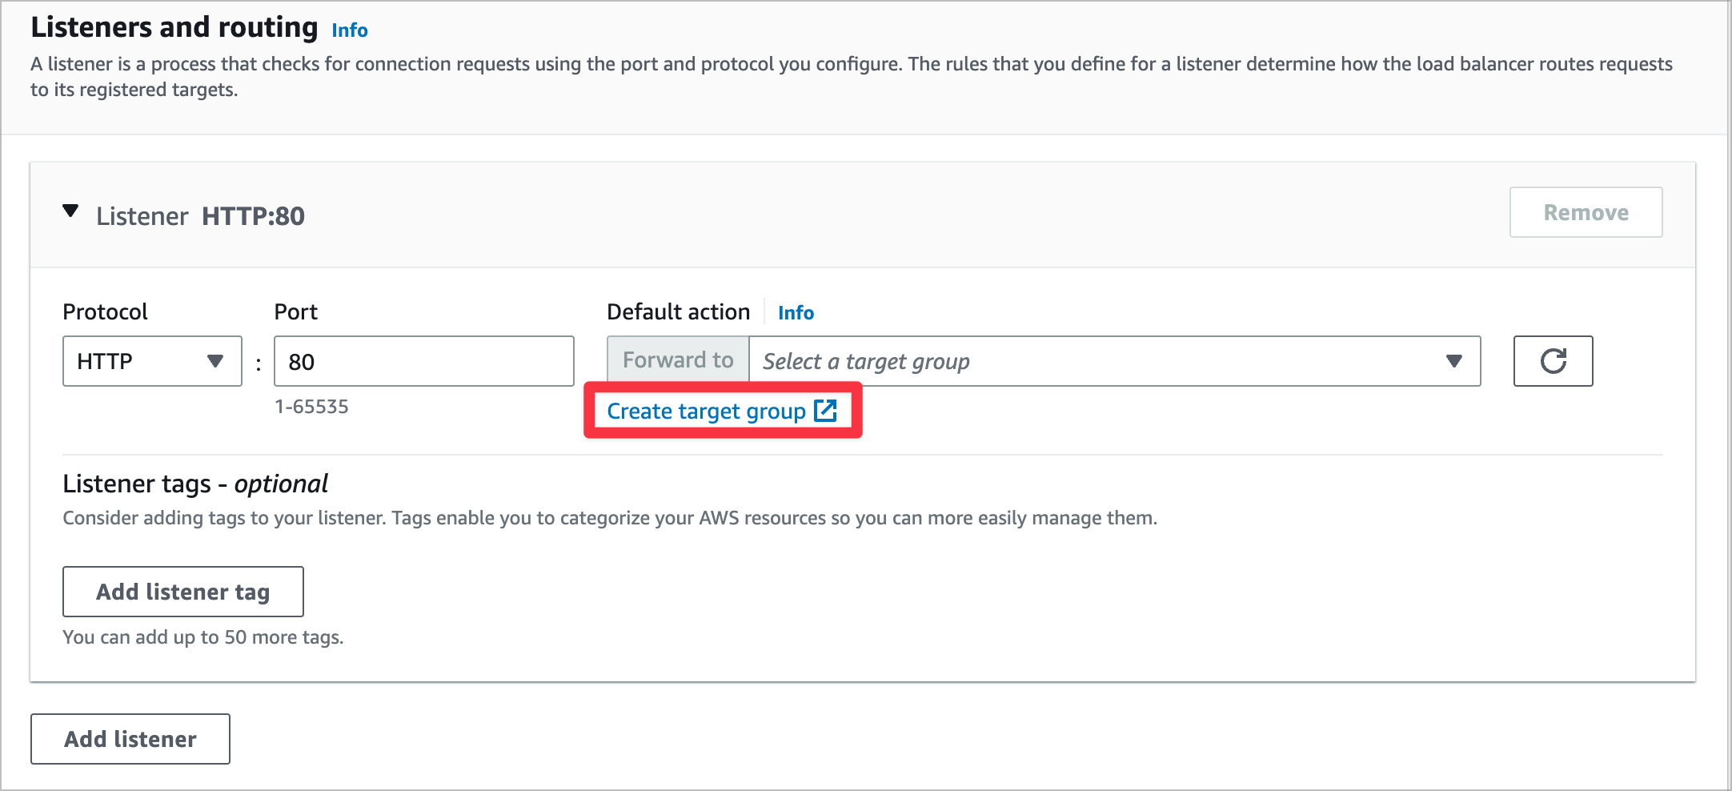Click the Add listener tag button
Image resolution: width=1732 pixels, height=791 pixels.
183,592
